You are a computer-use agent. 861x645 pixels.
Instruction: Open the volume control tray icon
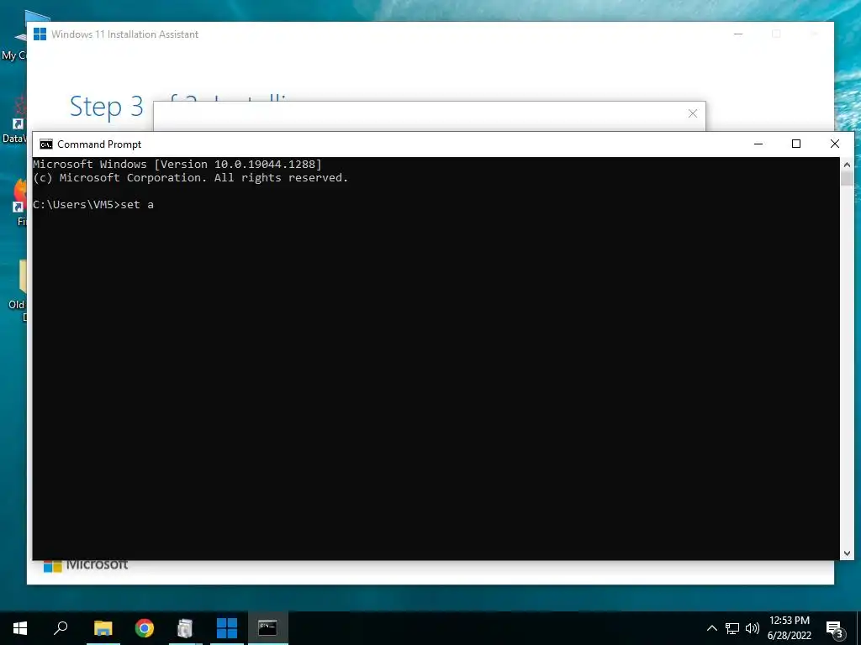tap(753, 628)
